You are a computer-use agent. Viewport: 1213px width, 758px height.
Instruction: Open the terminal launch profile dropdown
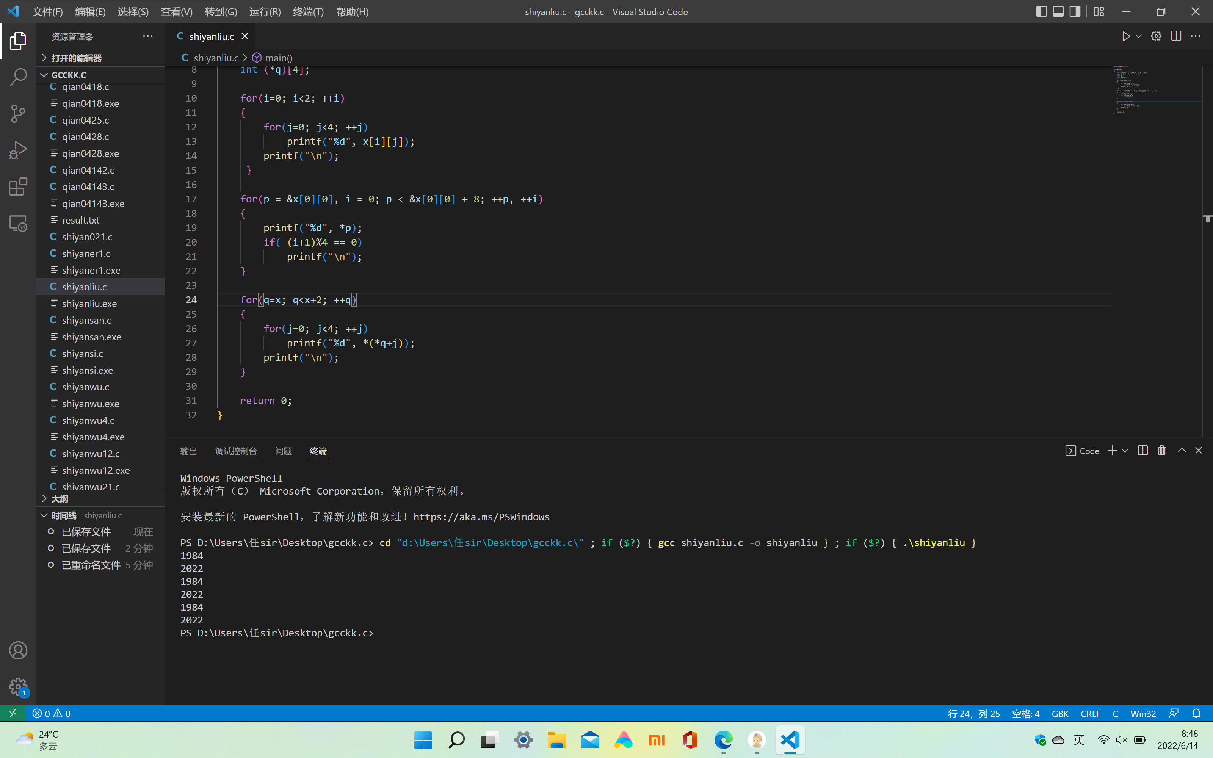coord(1125,451)
